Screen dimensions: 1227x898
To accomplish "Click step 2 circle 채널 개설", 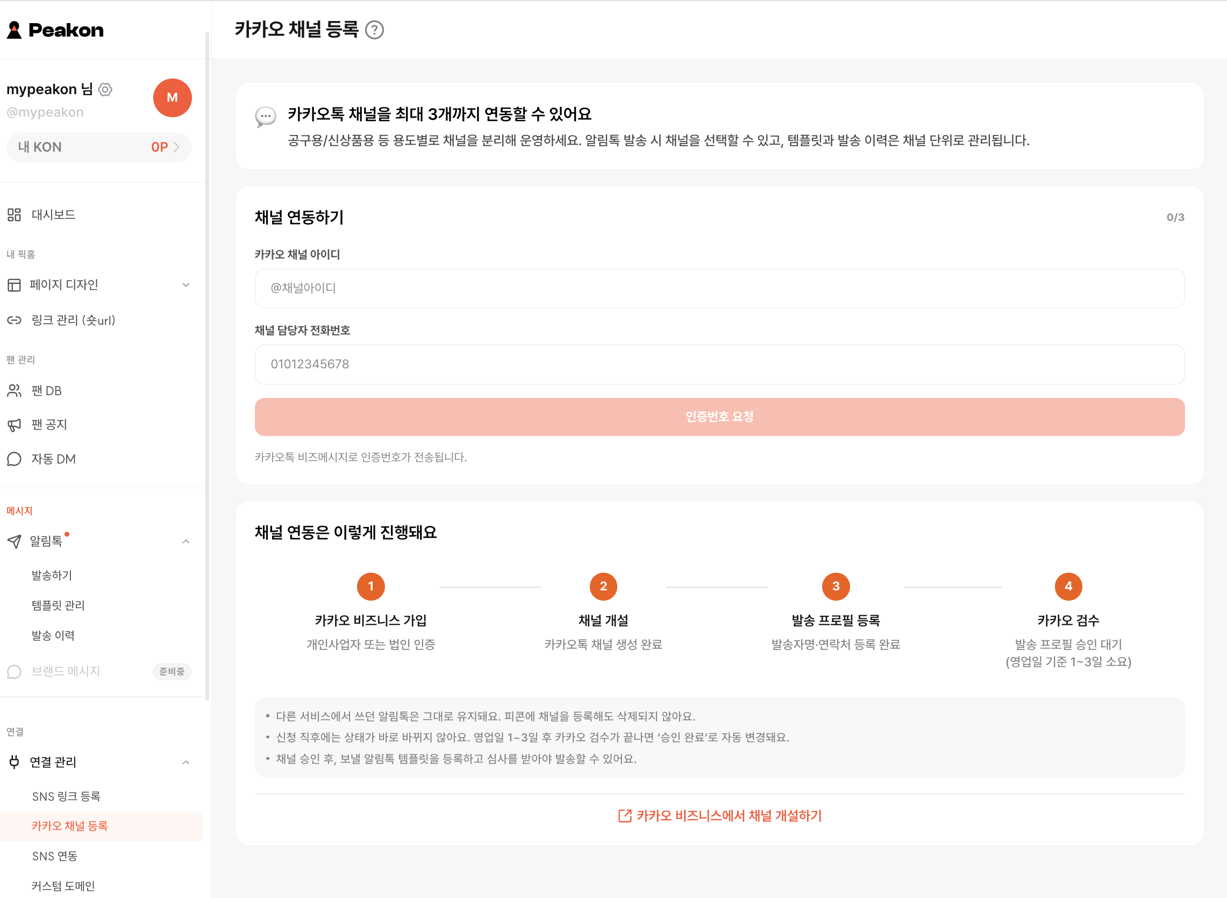I will (603, 587).
